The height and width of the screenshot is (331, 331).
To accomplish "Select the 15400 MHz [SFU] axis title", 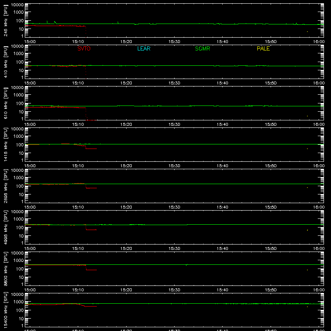I will 6,310.
